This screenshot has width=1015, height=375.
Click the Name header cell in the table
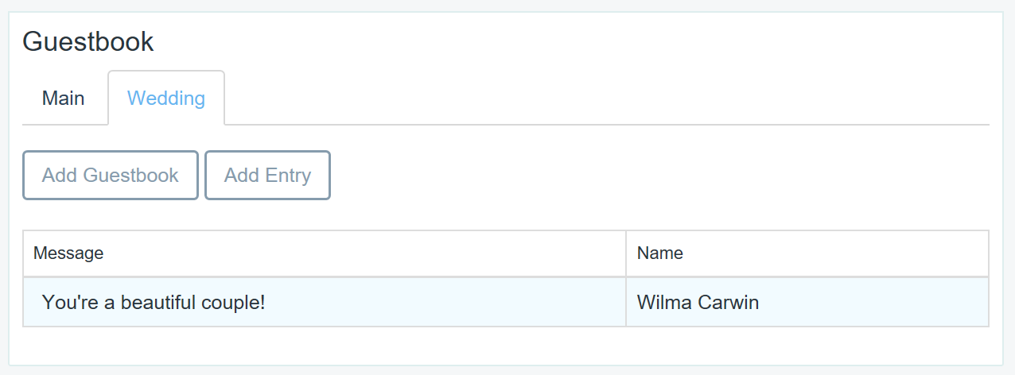807,253
